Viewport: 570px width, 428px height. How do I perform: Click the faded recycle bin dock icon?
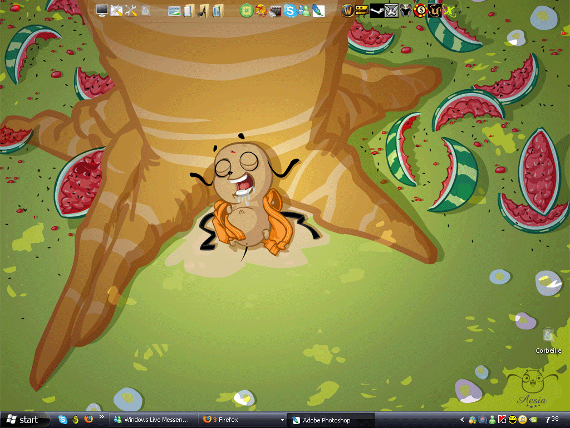click(x=146, y=10)
